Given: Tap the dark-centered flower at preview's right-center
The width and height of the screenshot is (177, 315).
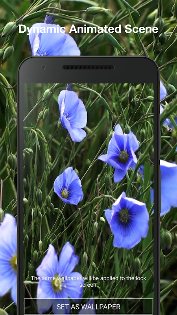Looking at the screenshot, I should pos(120,153).
